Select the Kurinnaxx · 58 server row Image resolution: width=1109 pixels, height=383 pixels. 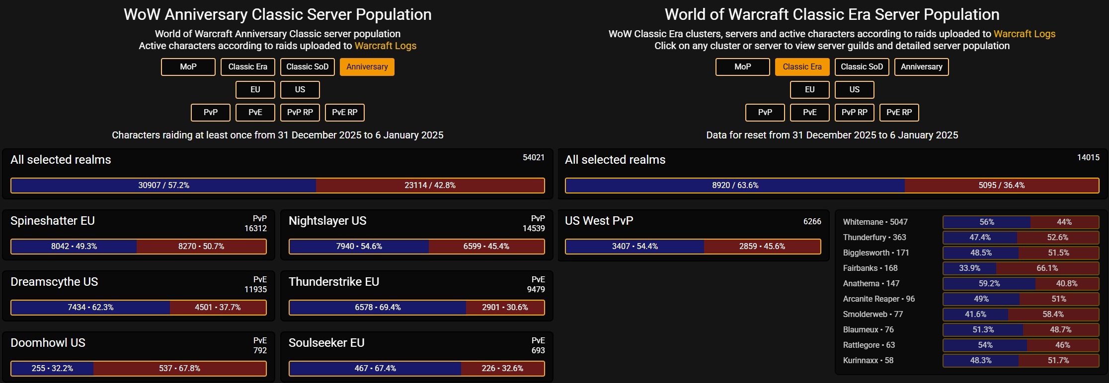point(971,361)
